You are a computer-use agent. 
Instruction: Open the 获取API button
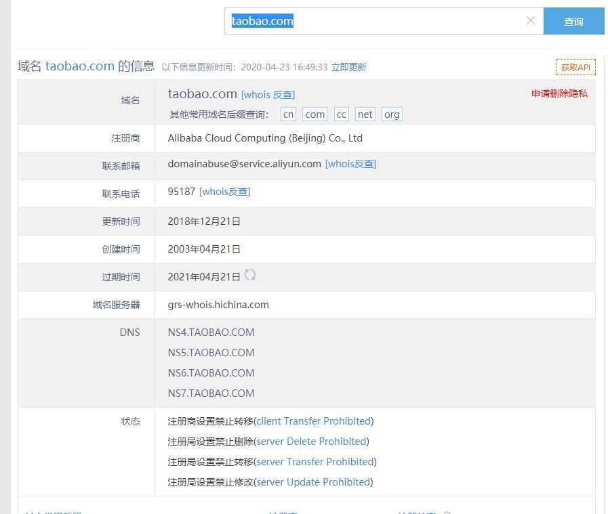(x=575, y=67)
